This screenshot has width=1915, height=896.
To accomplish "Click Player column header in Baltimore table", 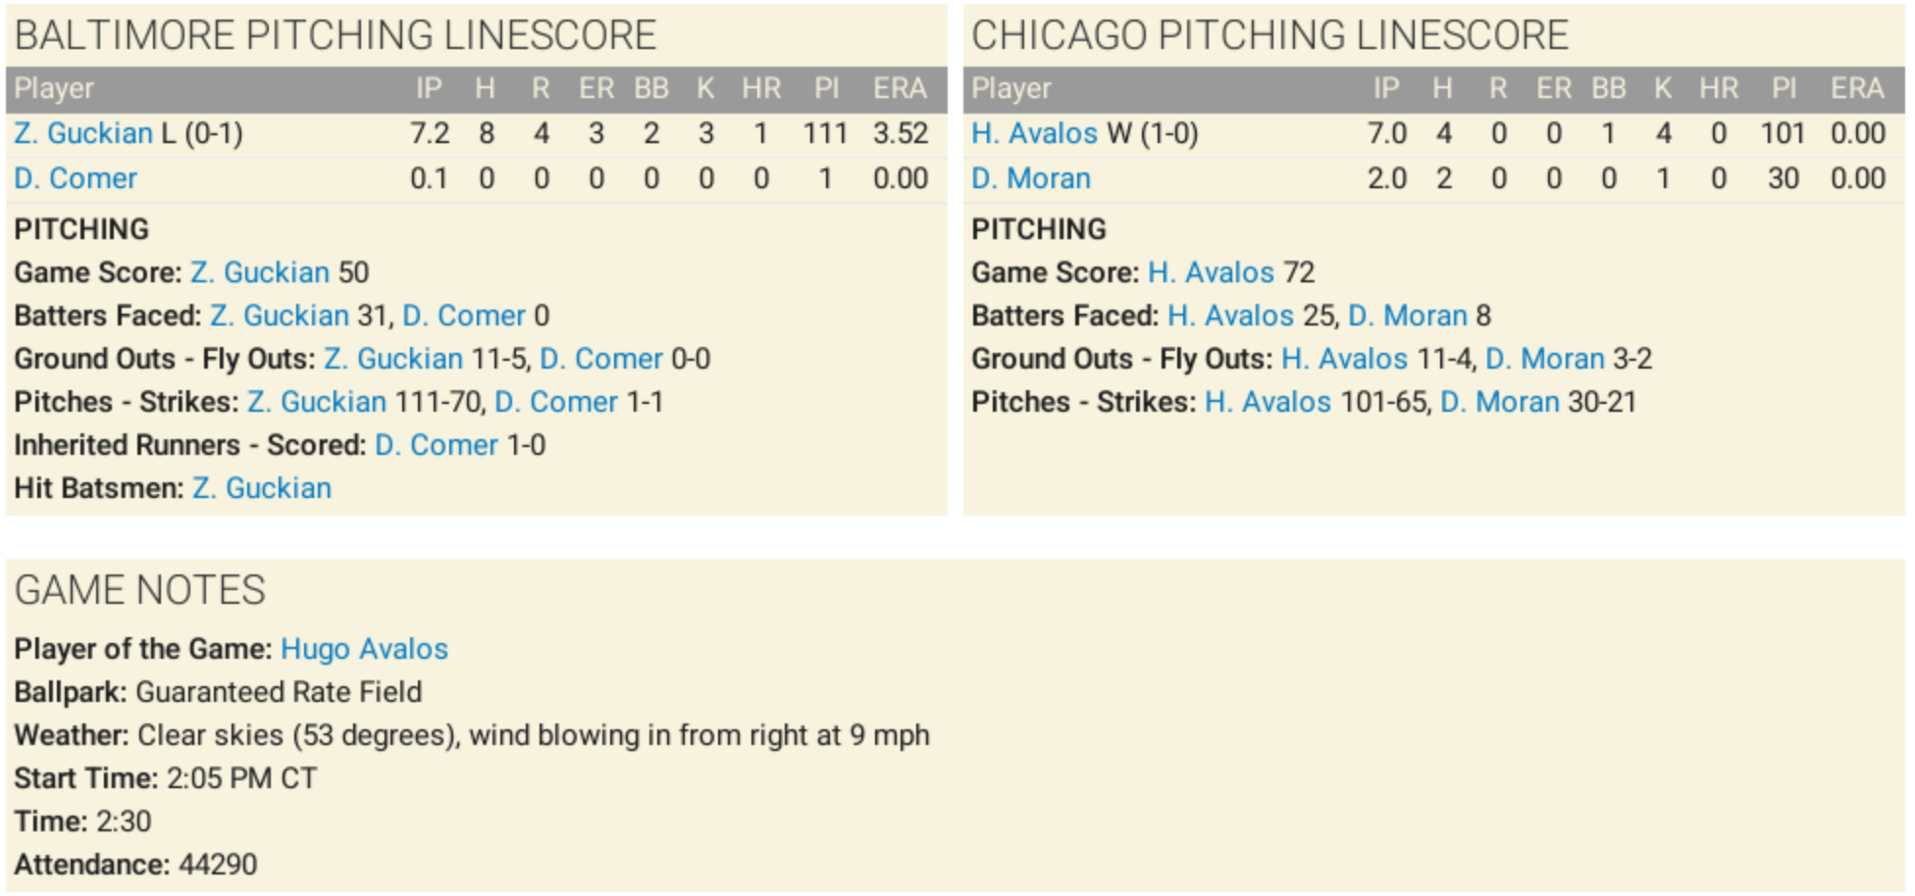I will click(x=54, y=88).
